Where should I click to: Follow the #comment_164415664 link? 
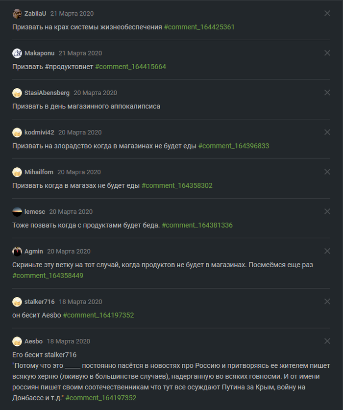coord(130,67)
